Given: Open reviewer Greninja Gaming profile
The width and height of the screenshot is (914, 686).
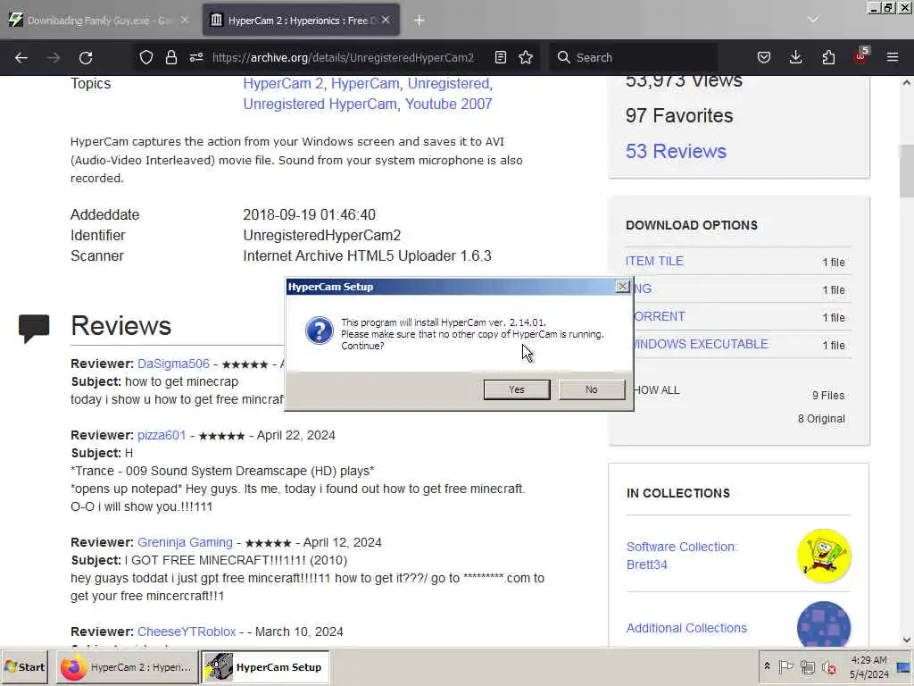Looking at the screenshot, I should click(x=185, y=542).
